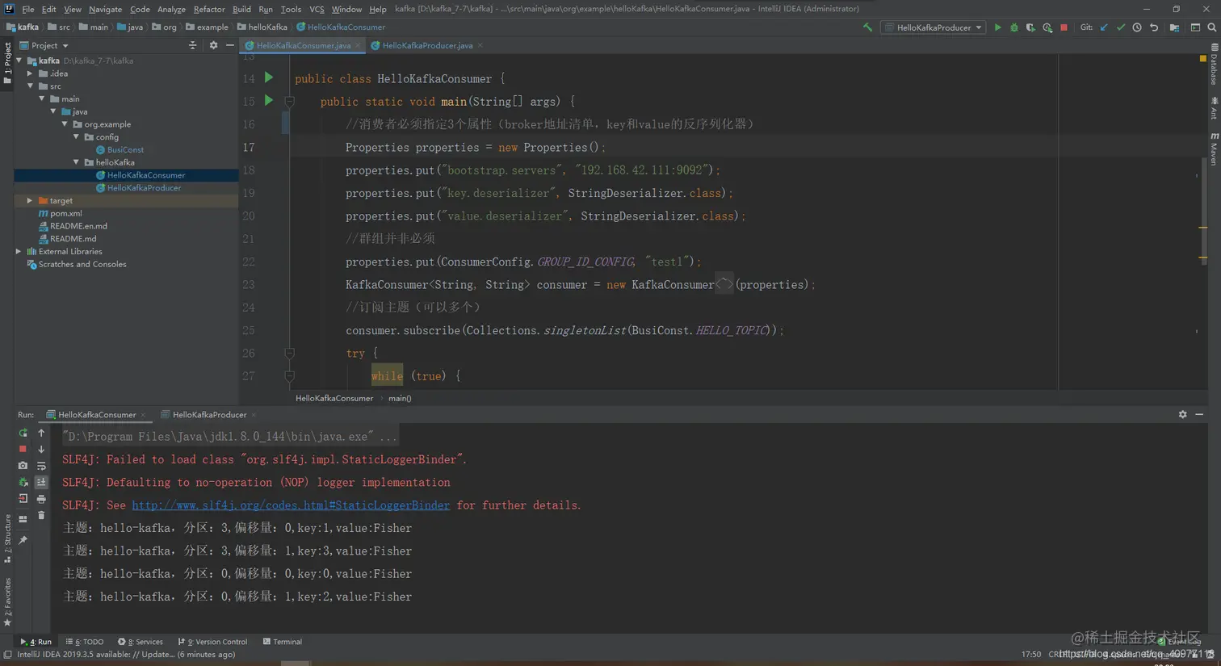The height and width of the screenshot is (666, 1221).
Task: Open the slf4j StaticLoggerBinder link
Action: (x=291, y=505)
